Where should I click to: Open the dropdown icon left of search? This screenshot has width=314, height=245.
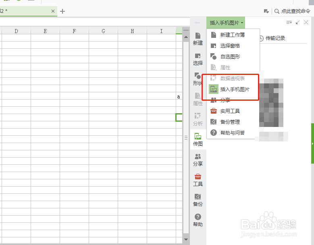[266, 11]
